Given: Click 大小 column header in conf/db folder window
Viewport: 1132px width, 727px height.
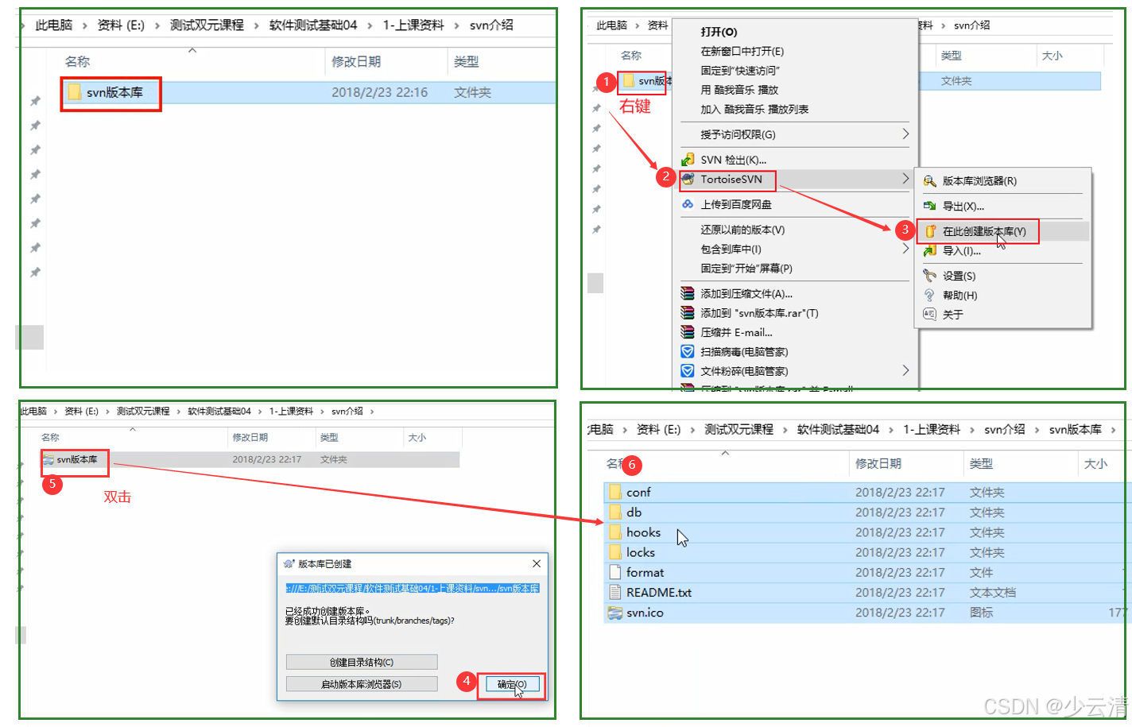Looking at the screenshot, I should [1095, 463].
